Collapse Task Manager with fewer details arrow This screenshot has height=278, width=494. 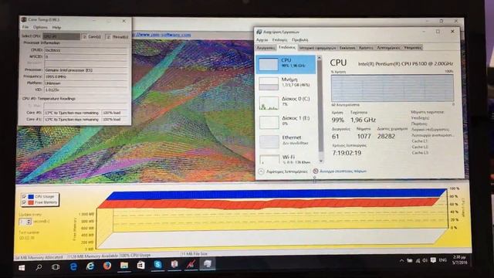(x=261, y=171)
